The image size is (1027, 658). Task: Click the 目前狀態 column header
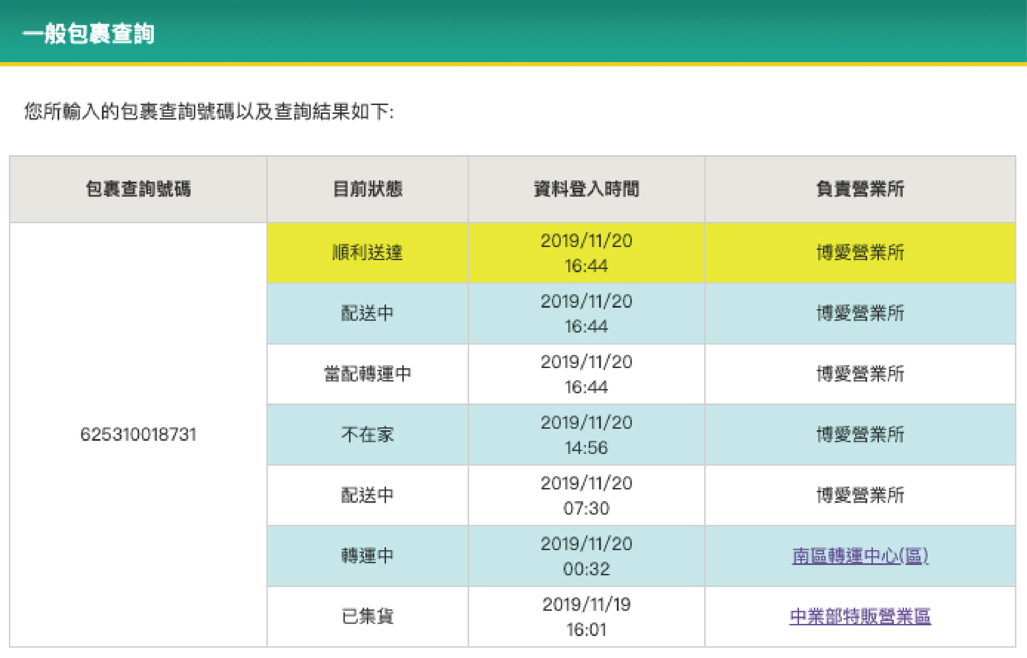367,189
